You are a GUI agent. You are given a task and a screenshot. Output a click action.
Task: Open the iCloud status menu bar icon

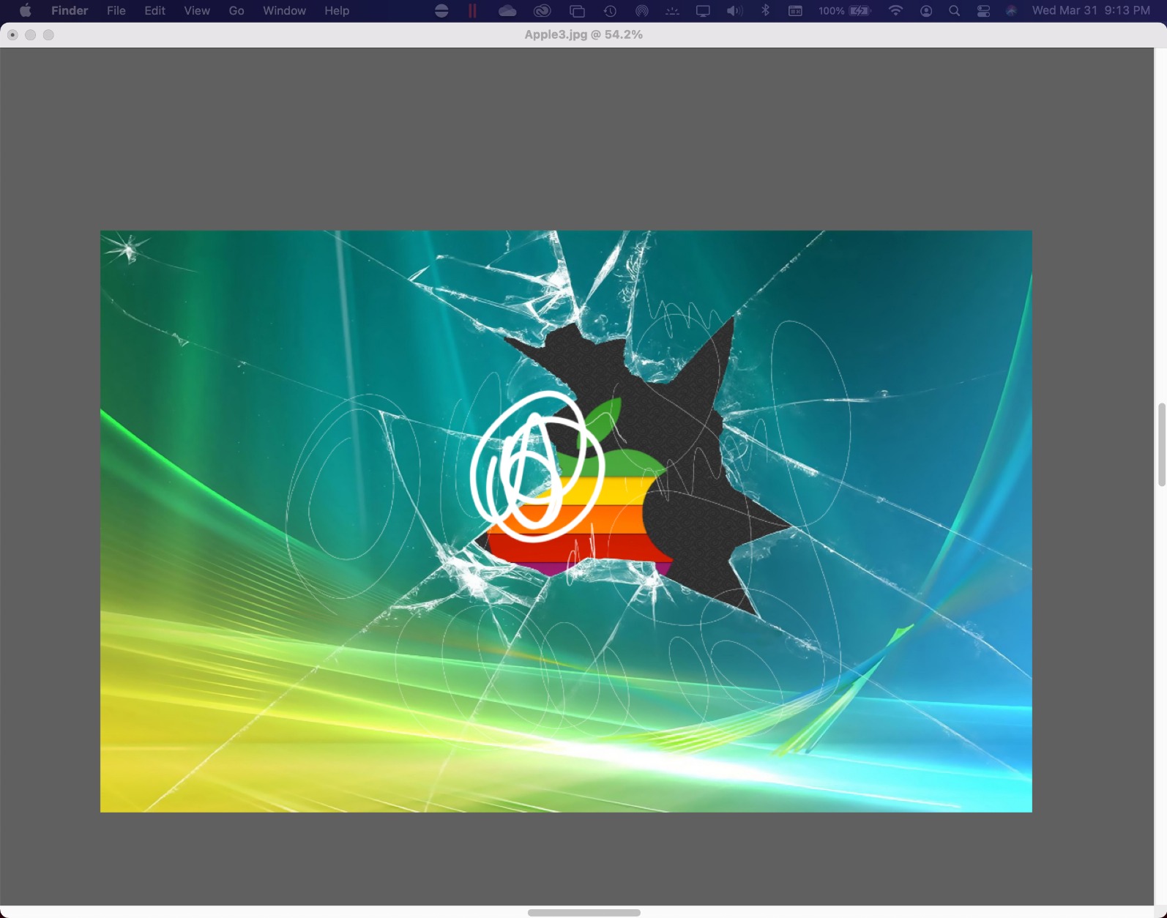(x=507, y=11)
